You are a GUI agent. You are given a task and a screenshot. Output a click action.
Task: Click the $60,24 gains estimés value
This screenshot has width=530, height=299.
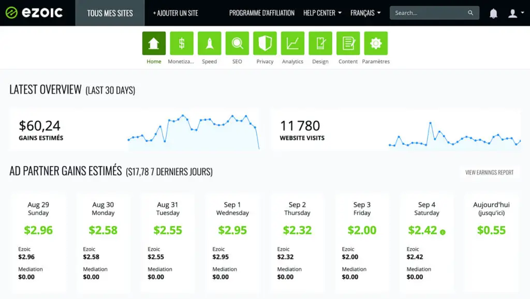(39, 126)
